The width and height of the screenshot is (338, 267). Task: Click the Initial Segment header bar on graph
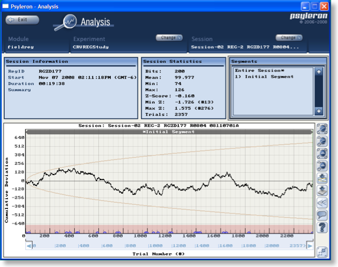[x=169, y=132]
